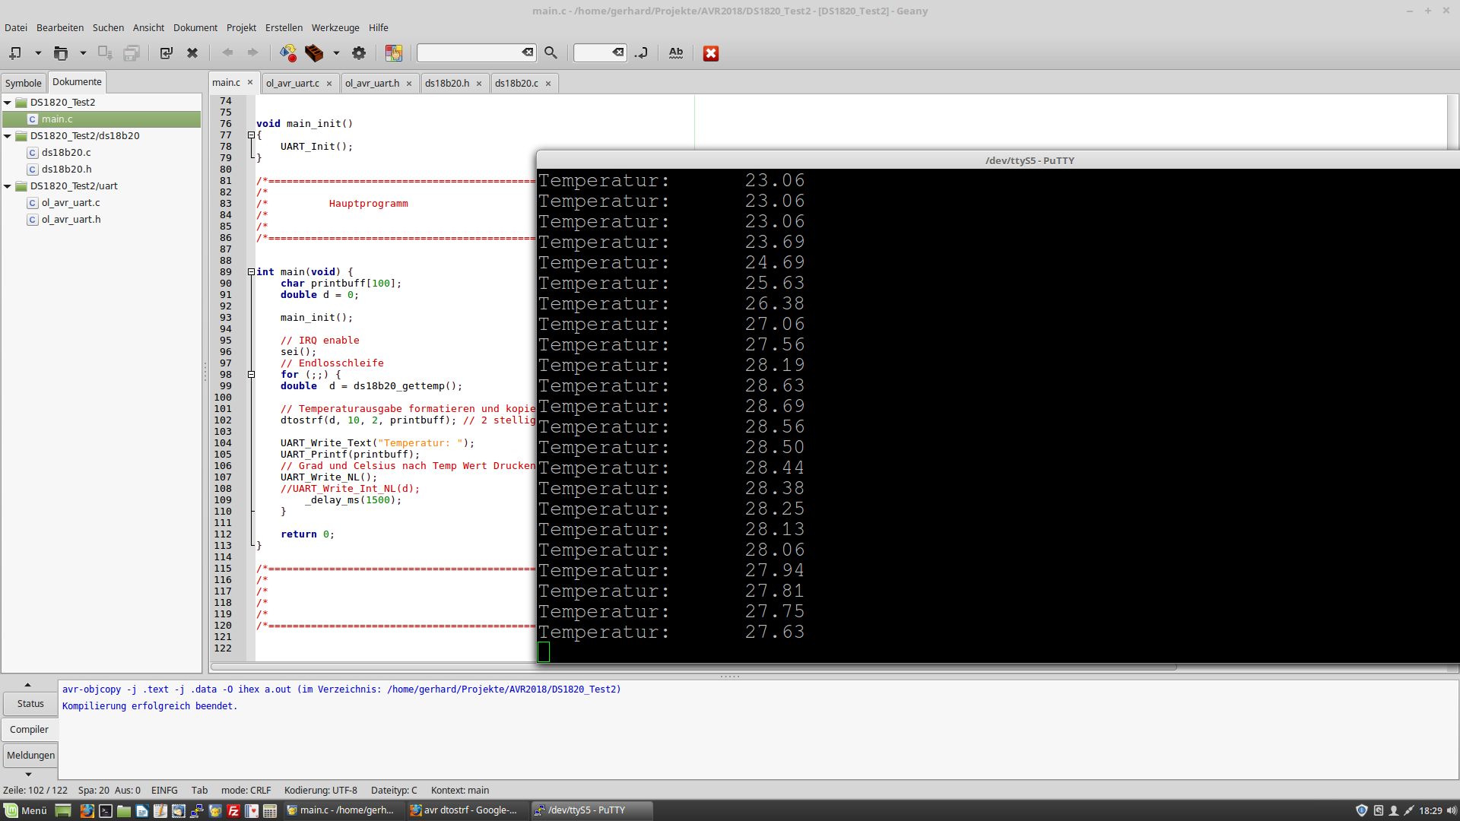The height and width of the screenshot is (821, 1460).
Task: Clear the toolbar search field
Action: click(x=528, y=52)
